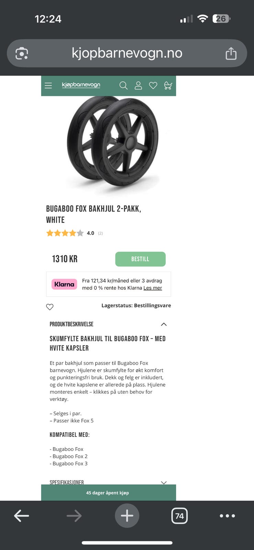The width and height of the screenshot is (254, 550).
Task: View wishlist via header heart icon
Action: (x=153, y=86)
